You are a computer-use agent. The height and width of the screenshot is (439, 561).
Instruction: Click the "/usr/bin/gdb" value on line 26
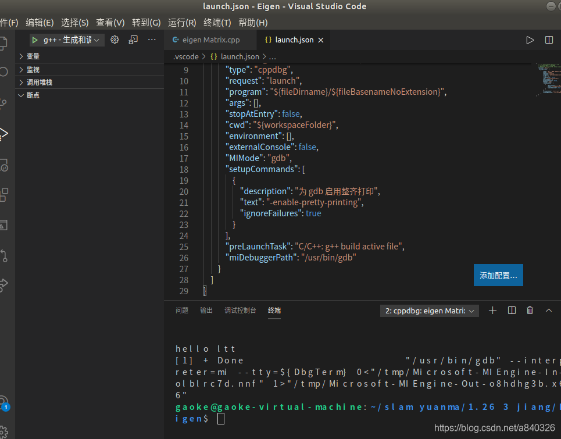pos(329,258)
